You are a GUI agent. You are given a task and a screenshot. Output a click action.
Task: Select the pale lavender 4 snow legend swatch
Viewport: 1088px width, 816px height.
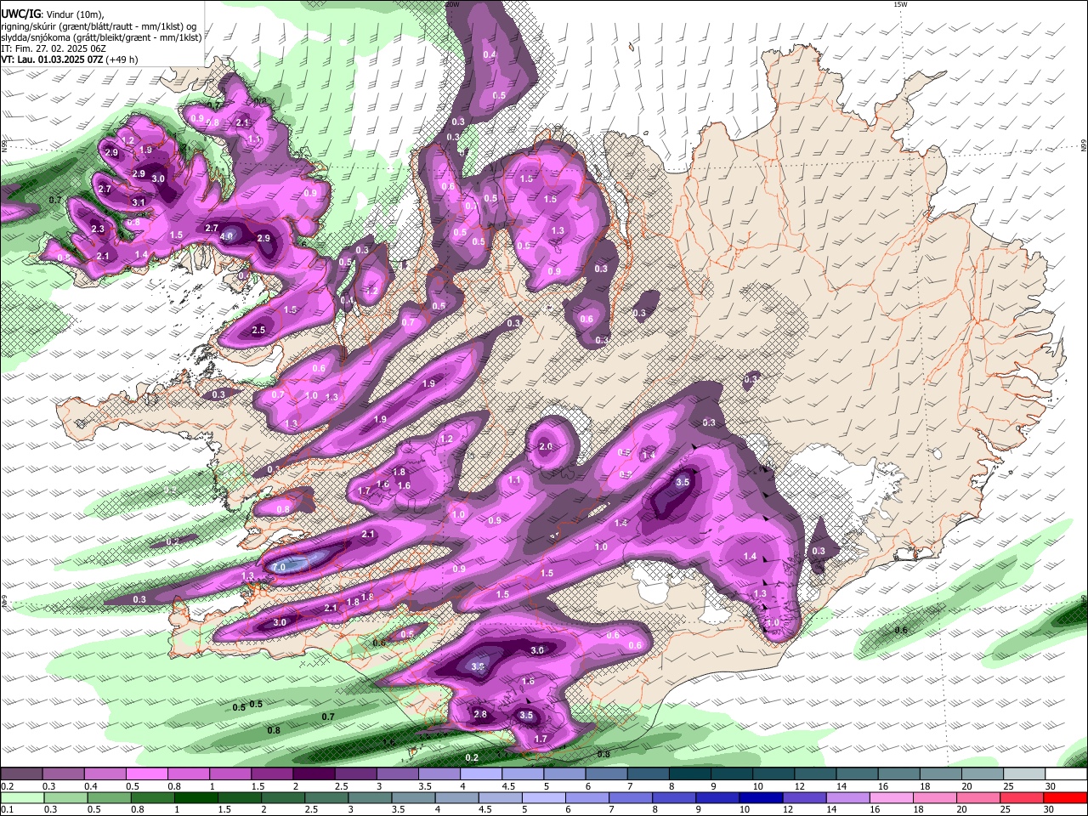coord(479,774)
